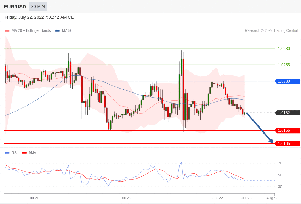This screenshot has width=301, height=204.
Task: Click the chart date and time text
Action: point(40,17)
